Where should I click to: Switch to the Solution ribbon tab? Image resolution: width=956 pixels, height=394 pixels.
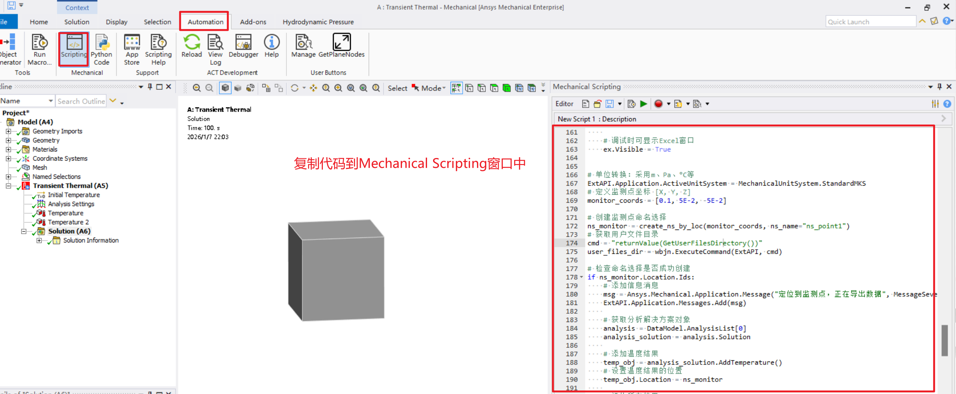pyautogui.click(x=77, y=22)
